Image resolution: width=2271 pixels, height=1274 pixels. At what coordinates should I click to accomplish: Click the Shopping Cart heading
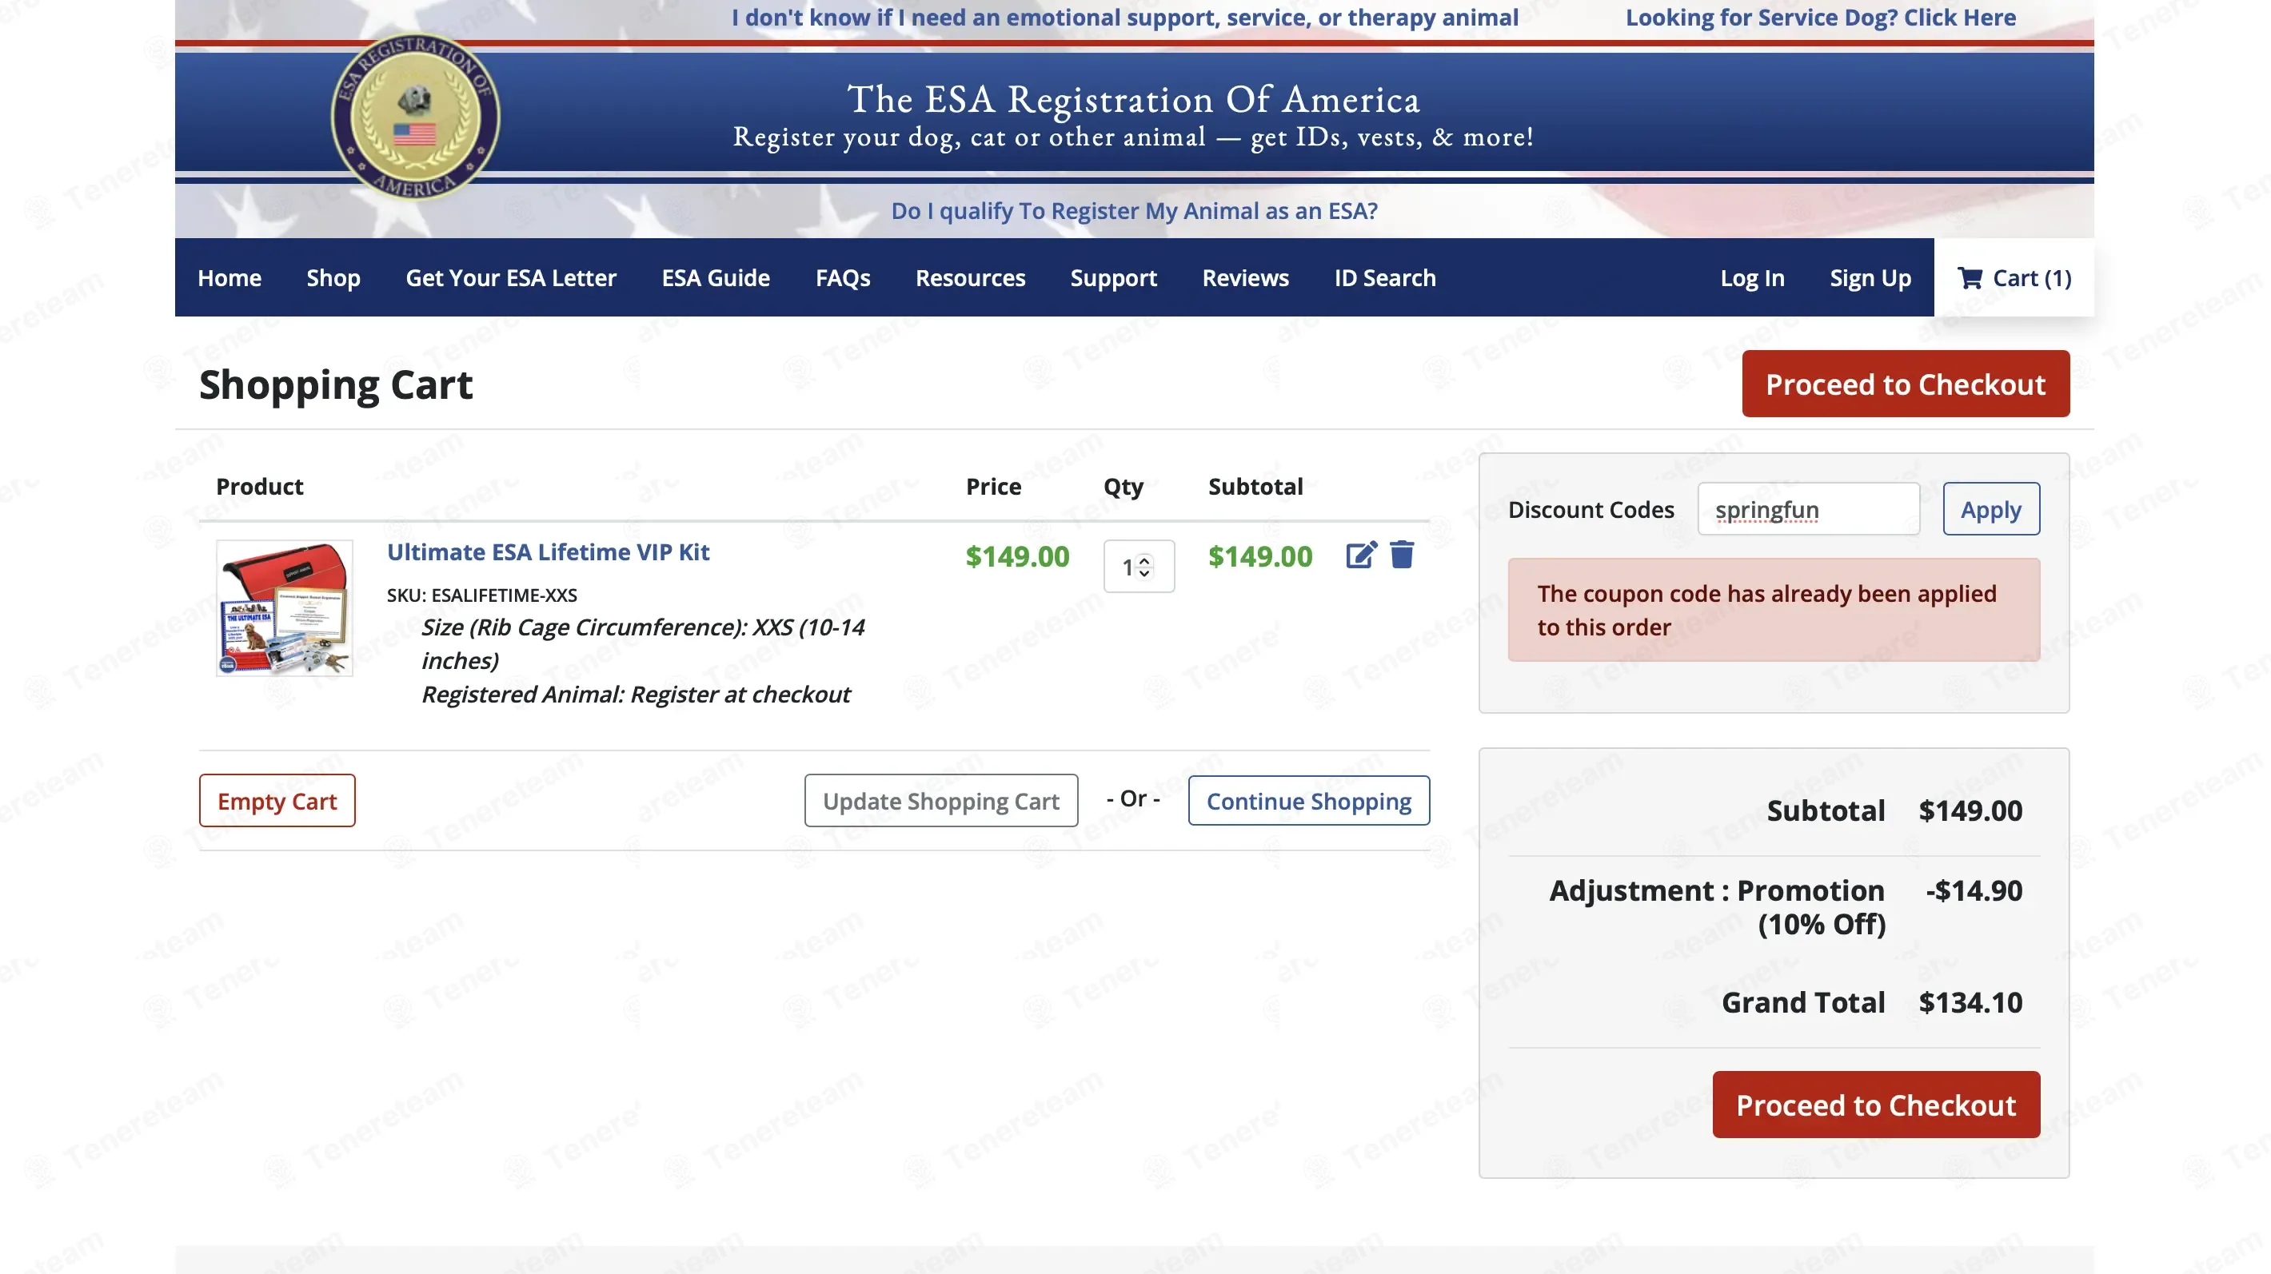(335, 385)
